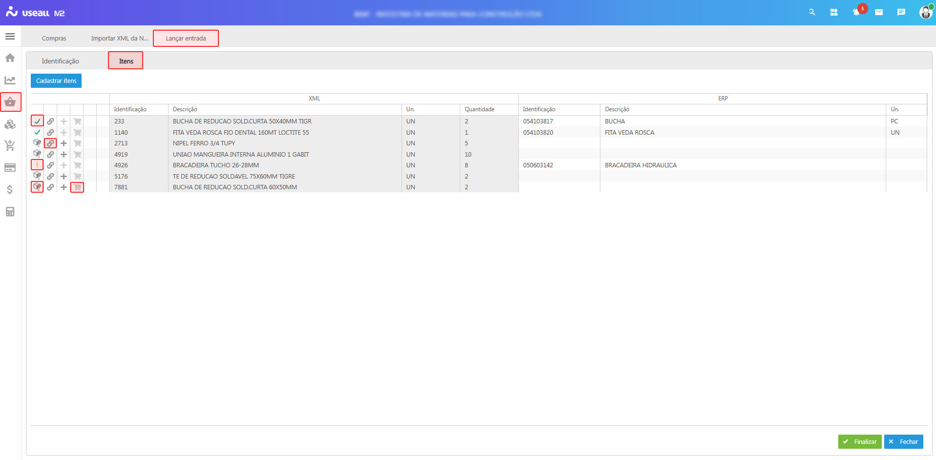Click the warning status icon for item 4926
This screenshot has height=460, width=936.
coord(37,165)
